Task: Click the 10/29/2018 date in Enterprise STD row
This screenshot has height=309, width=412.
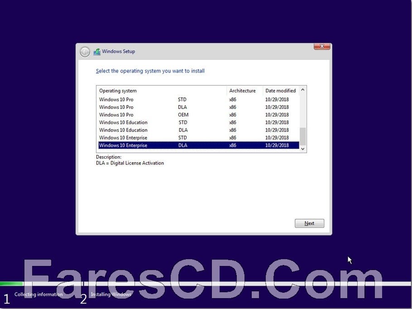Action: [277, 138]
